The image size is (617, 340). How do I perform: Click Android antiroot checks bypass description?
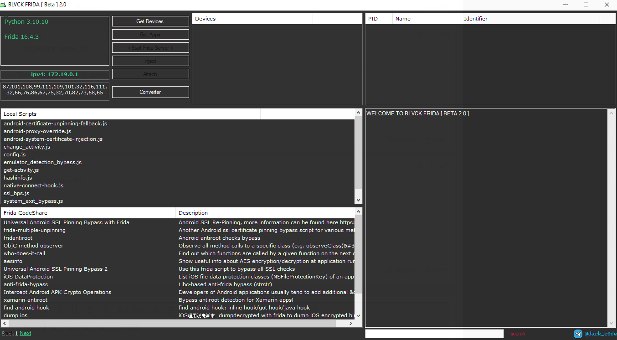pyautogui.click(x=219, y=238)
